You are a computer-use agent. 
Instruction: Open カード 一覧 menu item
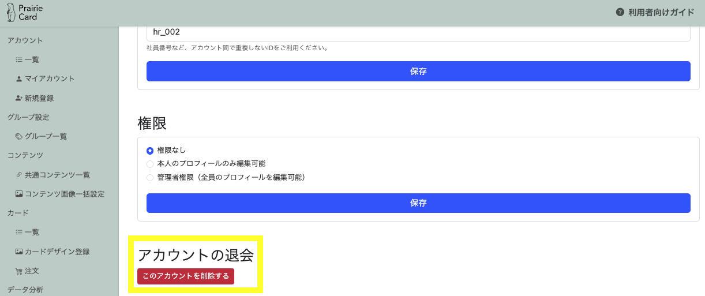pos(28,232)
